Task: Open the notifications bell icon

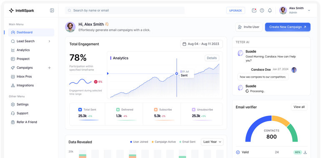Action: pyautogui.click(x=270, y=10)
